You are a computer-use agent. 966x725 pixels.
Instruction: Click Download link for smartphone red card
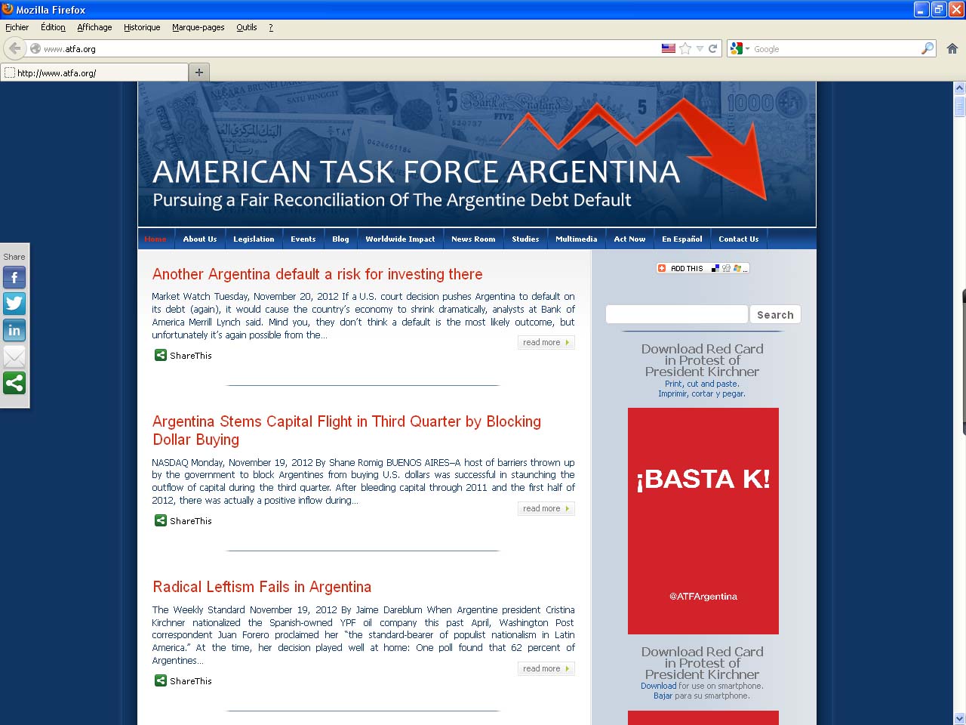point(658,686)
